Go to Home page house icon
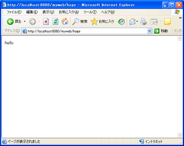Viewport: 184px width, 146px height. [x=65, y=22]
